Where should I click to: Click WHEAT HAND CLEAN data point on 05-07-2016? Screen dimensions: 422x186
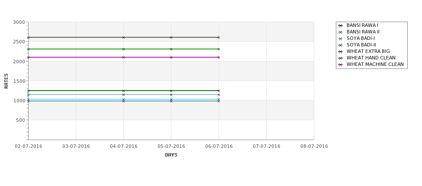coord(171,49)
